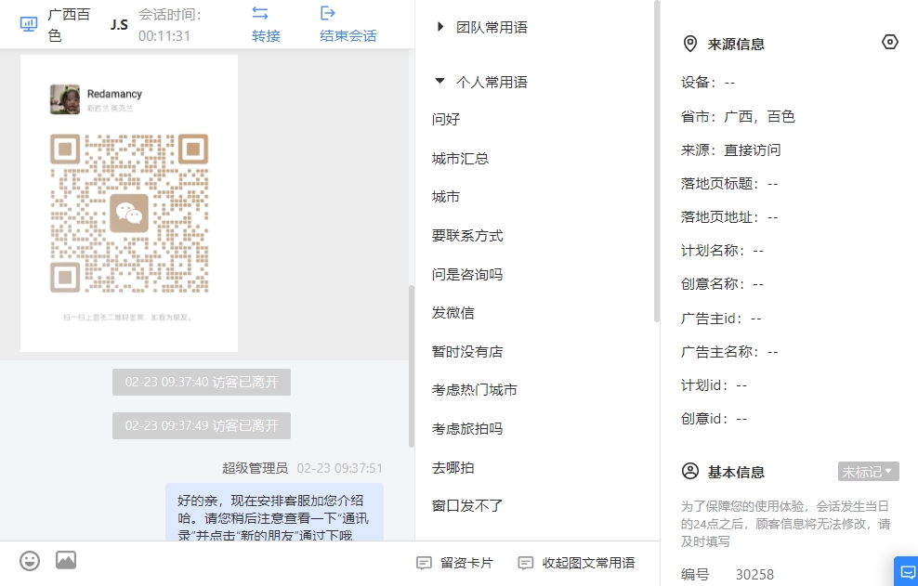Click the hexagon settings icon near 来源信息

pyautogui.click(x=890, y=42)
